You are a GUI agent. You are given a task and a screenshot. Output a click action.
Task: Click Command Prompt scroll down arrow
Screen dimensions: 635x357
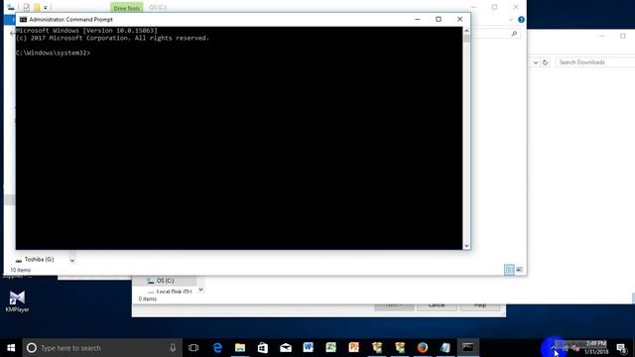[x=466, y=246]
